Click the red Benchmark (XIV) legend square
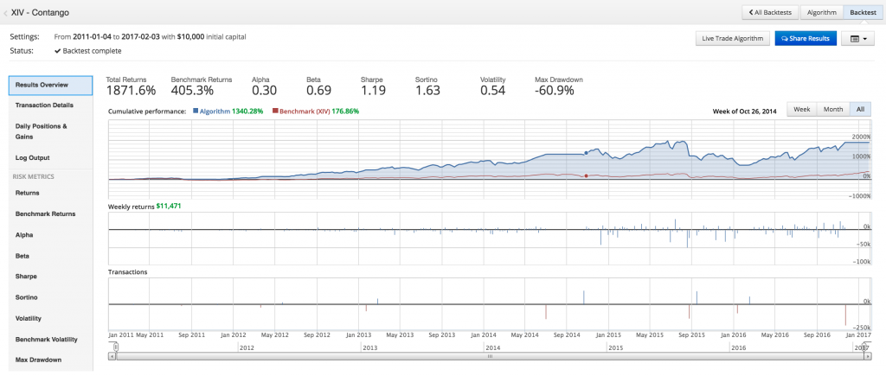The height and width of the screenshot is (376, 886). (275, 112)
